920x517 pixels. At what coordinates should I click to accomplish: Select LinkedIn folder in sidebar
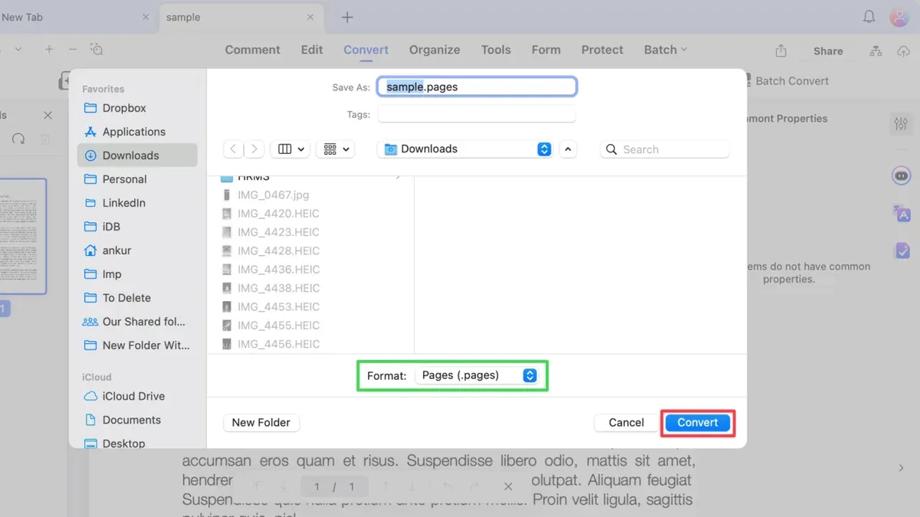click(137, 203)
